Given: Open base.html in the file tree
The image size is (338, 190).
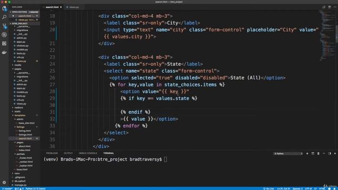Looking at the screenshot, I should 22,169.
